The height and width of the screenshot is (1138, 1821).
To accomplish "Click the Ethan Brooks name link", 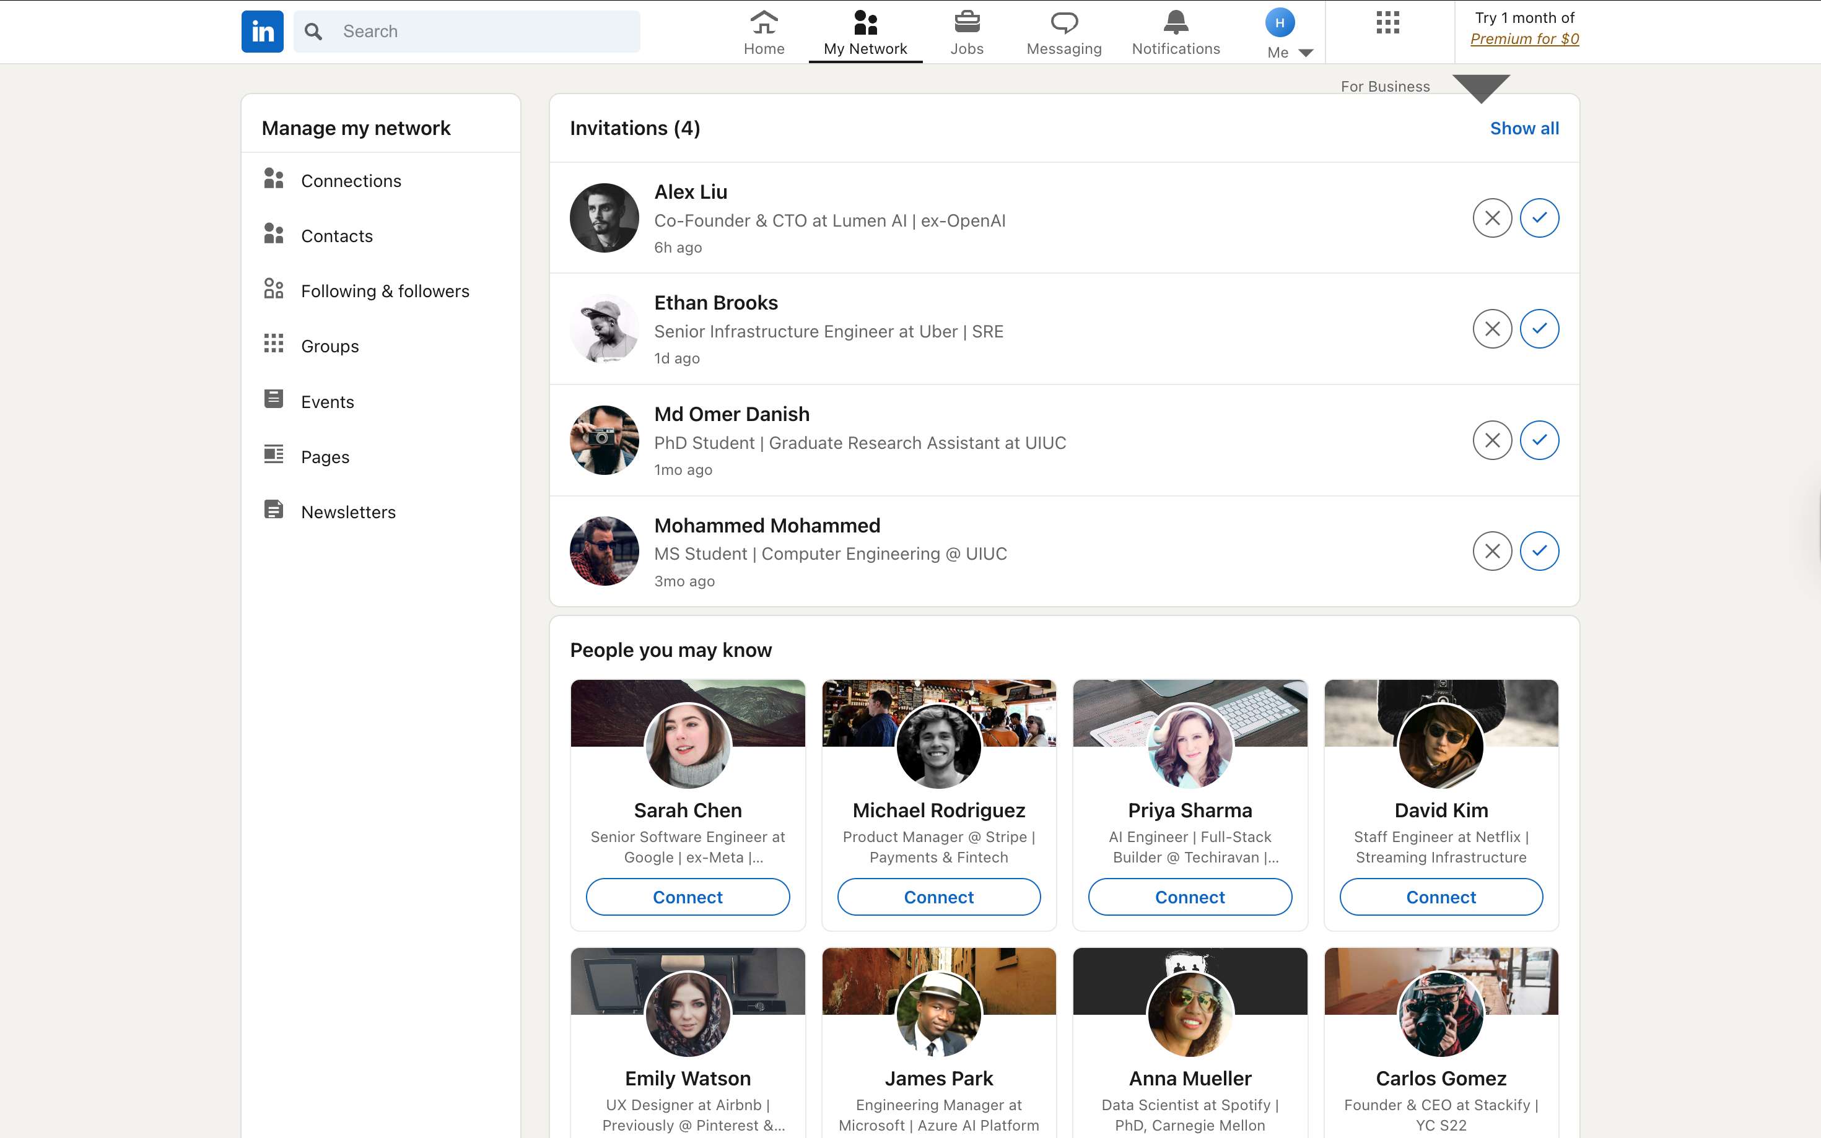I will coord(715,303).
